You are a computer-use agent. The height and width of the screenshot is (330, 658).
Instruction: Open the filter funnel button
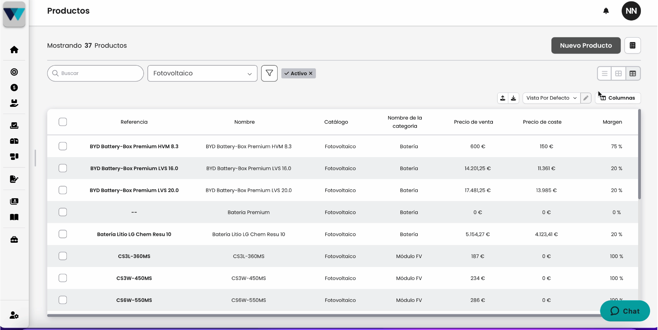pos(269,73)
